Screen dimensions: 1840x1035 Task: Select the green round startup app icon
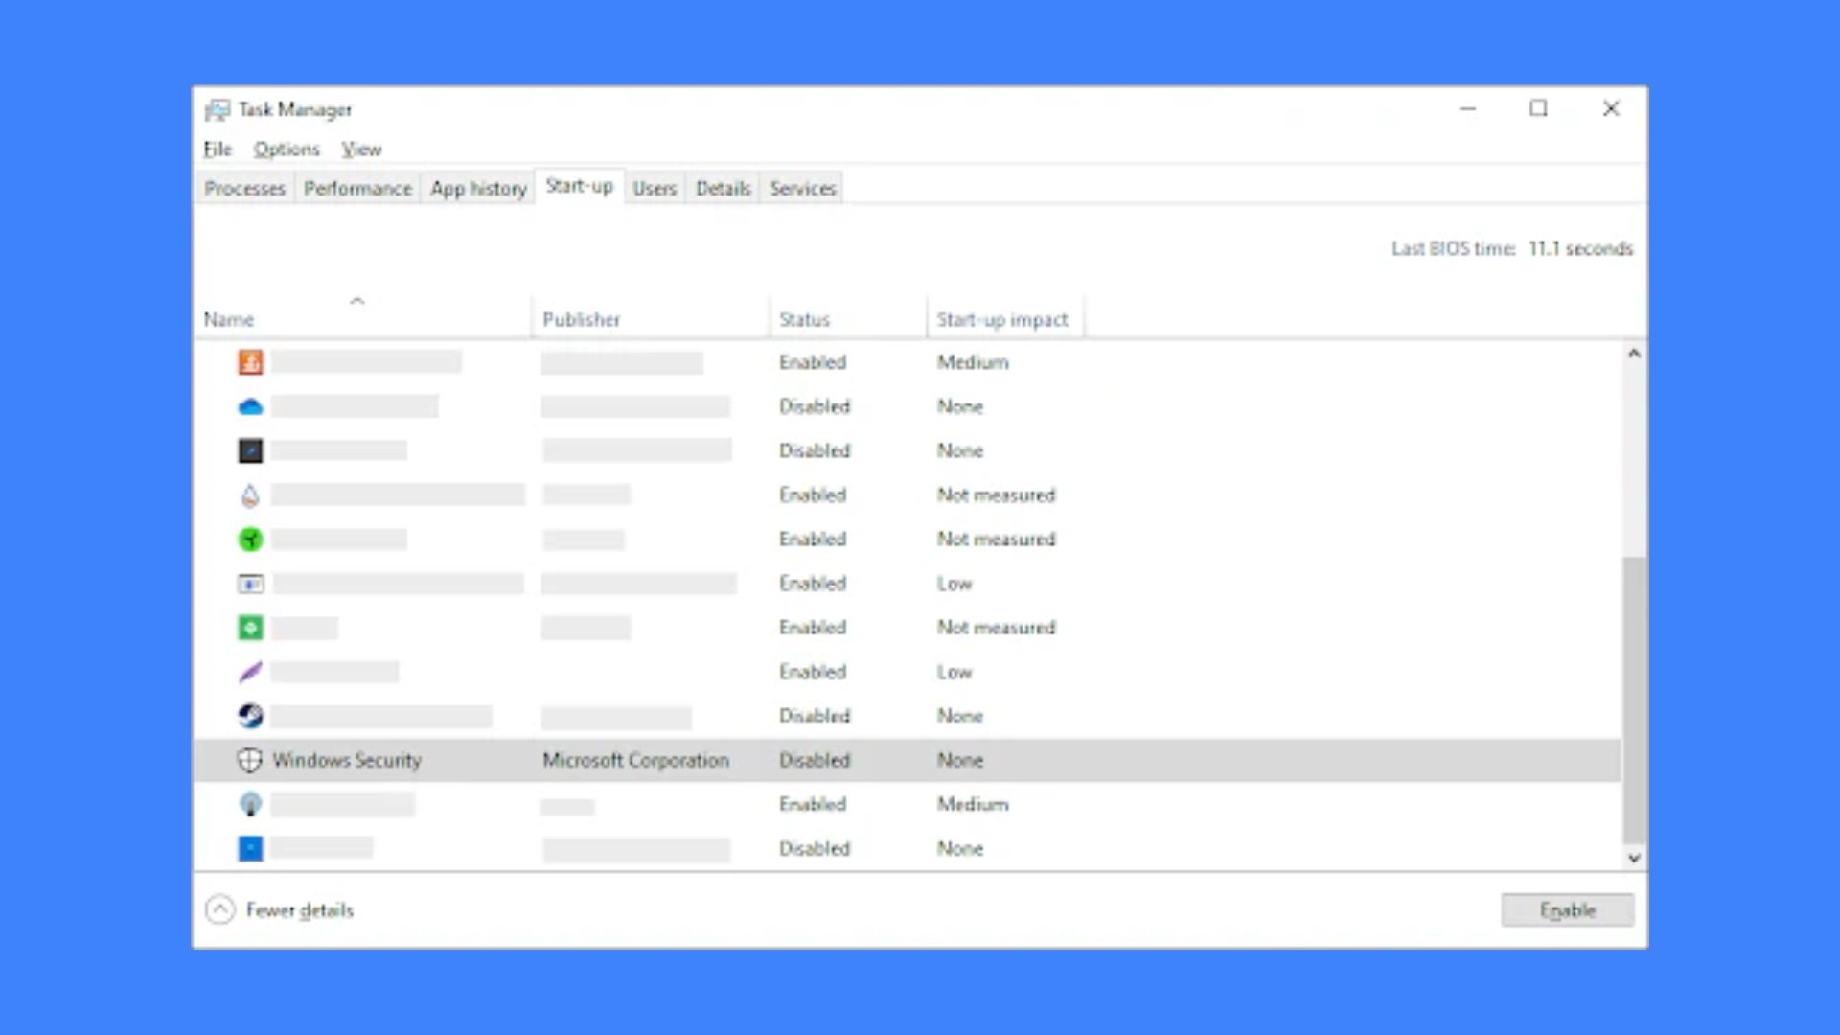pos(250,540)
